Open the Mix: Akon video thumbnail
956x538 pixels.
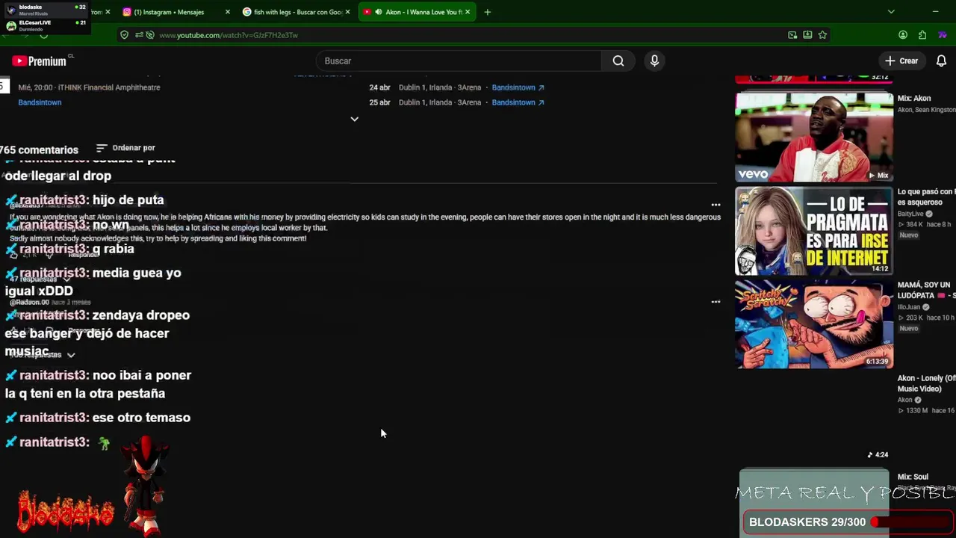pyautogui.click(x=814, y=137)
